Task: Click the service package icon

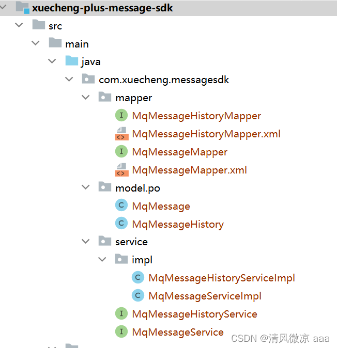Action: [105, 241]
